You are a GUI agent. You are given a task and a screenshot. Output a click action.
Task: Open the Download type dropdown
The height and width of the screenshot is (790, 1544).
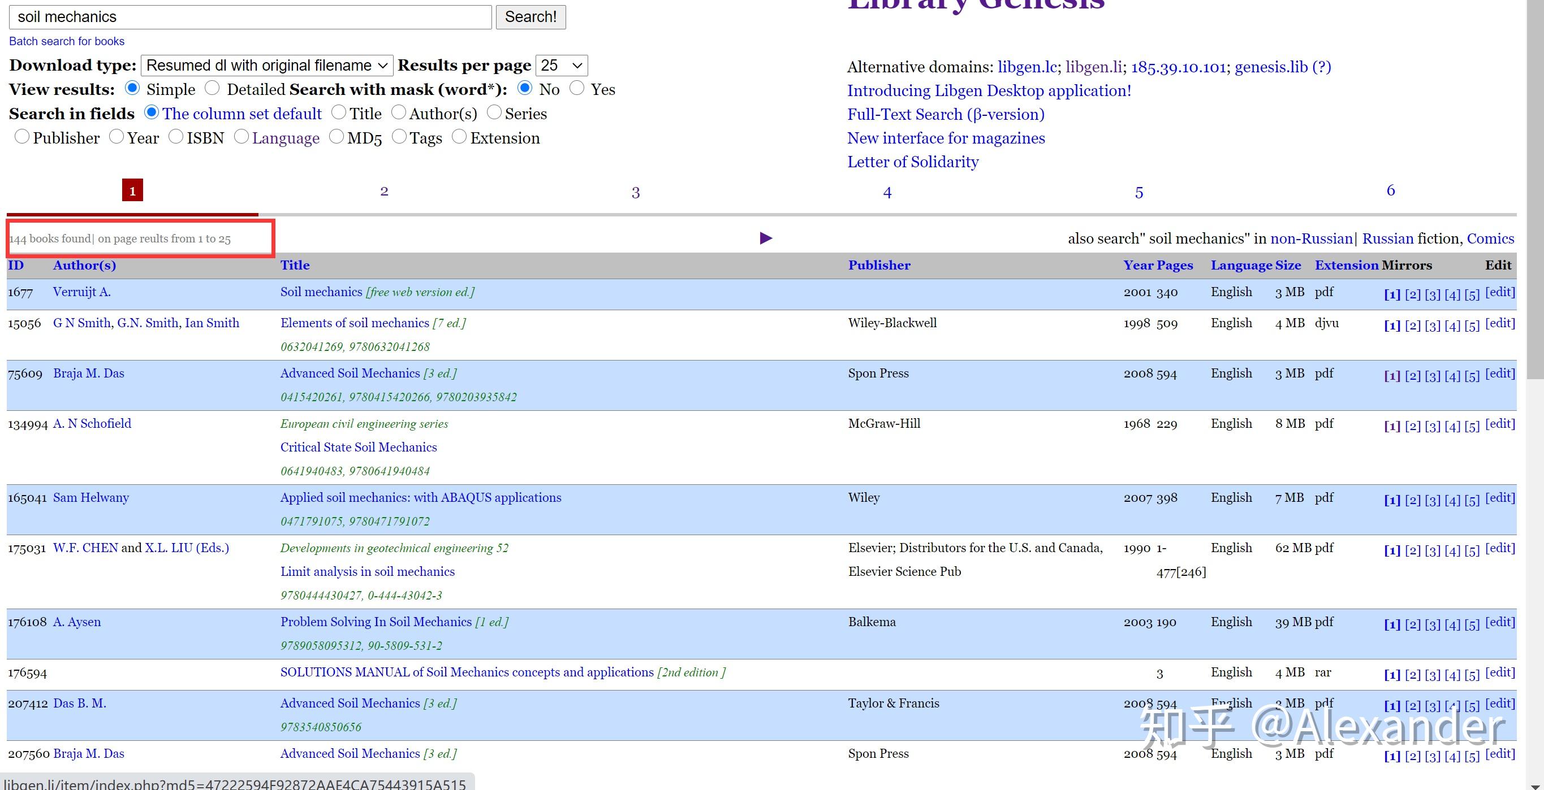[x=267, y=66]
